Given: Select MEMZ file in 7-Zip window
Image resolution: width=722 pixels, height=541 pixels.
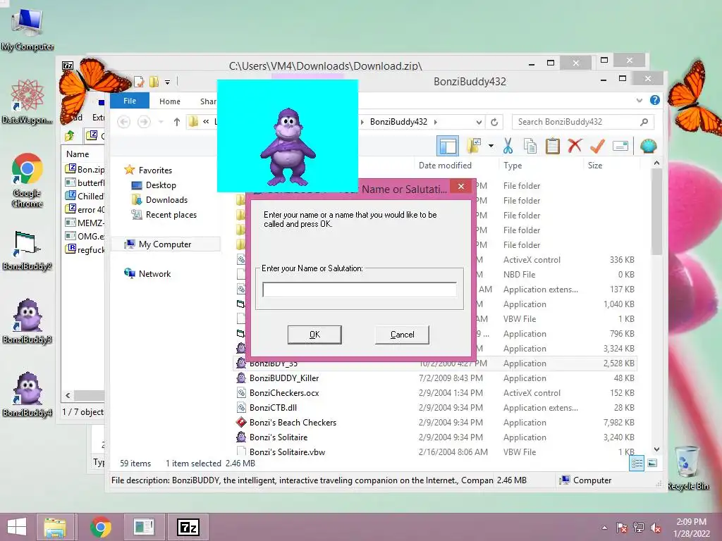Looking at the screenshot, I should click(85, 223).
